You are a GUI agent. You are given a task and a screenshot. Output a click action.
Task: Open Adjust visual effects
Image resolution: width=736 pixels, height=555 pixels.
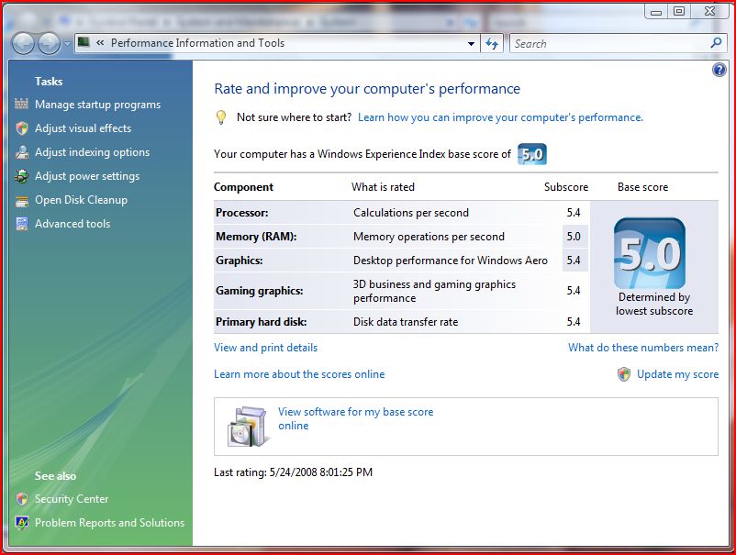pyautogui.click(x=84, y=128)
